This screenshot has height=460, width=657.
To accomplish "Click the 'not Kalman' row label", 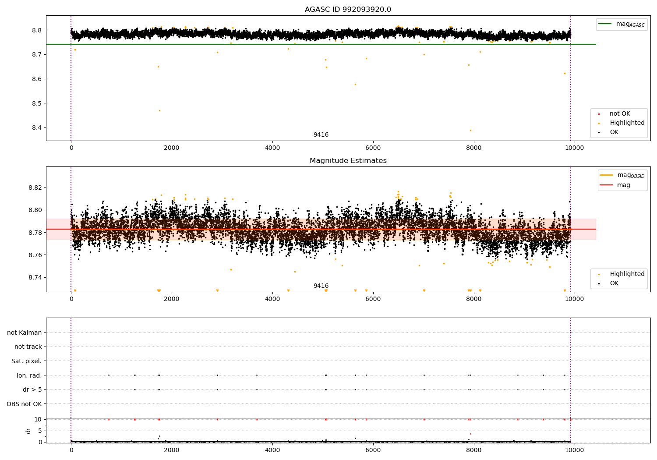I will coord(25,333).
